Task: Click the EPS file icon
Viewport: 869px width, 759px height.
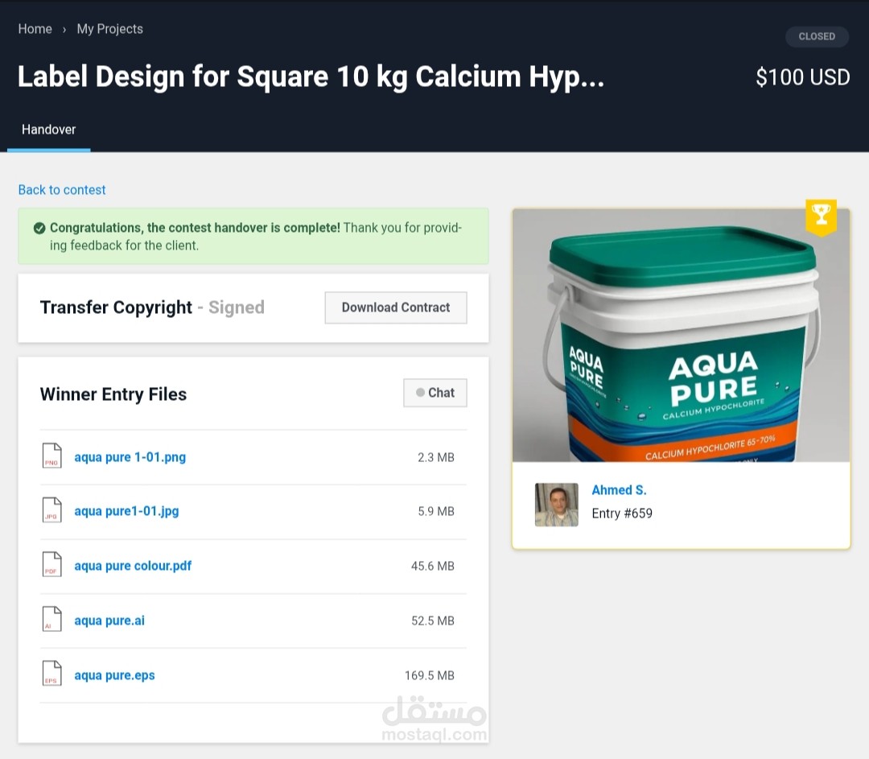Action: (51, 674)
